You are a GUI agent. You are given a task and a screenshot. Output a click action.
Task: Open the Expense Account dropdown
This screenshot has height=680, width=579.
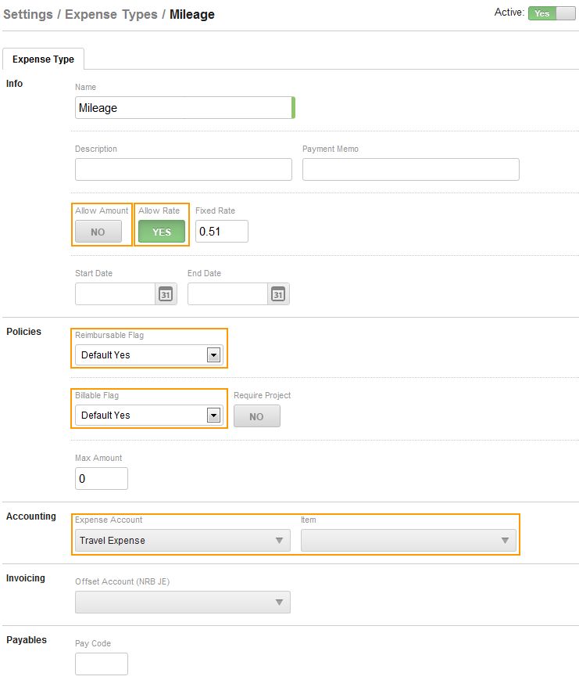click(182, 540)
